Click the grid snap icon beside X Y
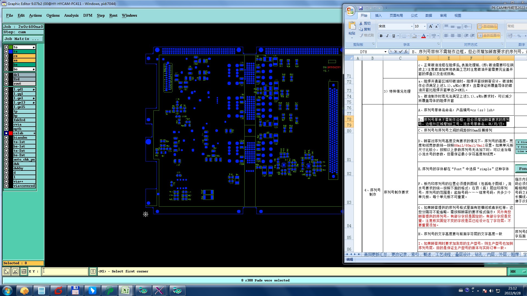Screen dimensions: 527x296 click(24, 271)
